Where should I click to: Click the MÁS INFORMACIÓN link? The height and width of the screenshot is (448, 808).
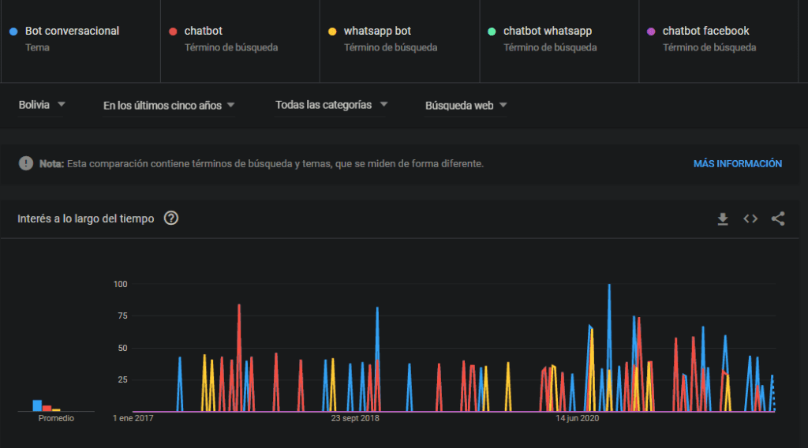pyautogui.click(x=738, y=164)
